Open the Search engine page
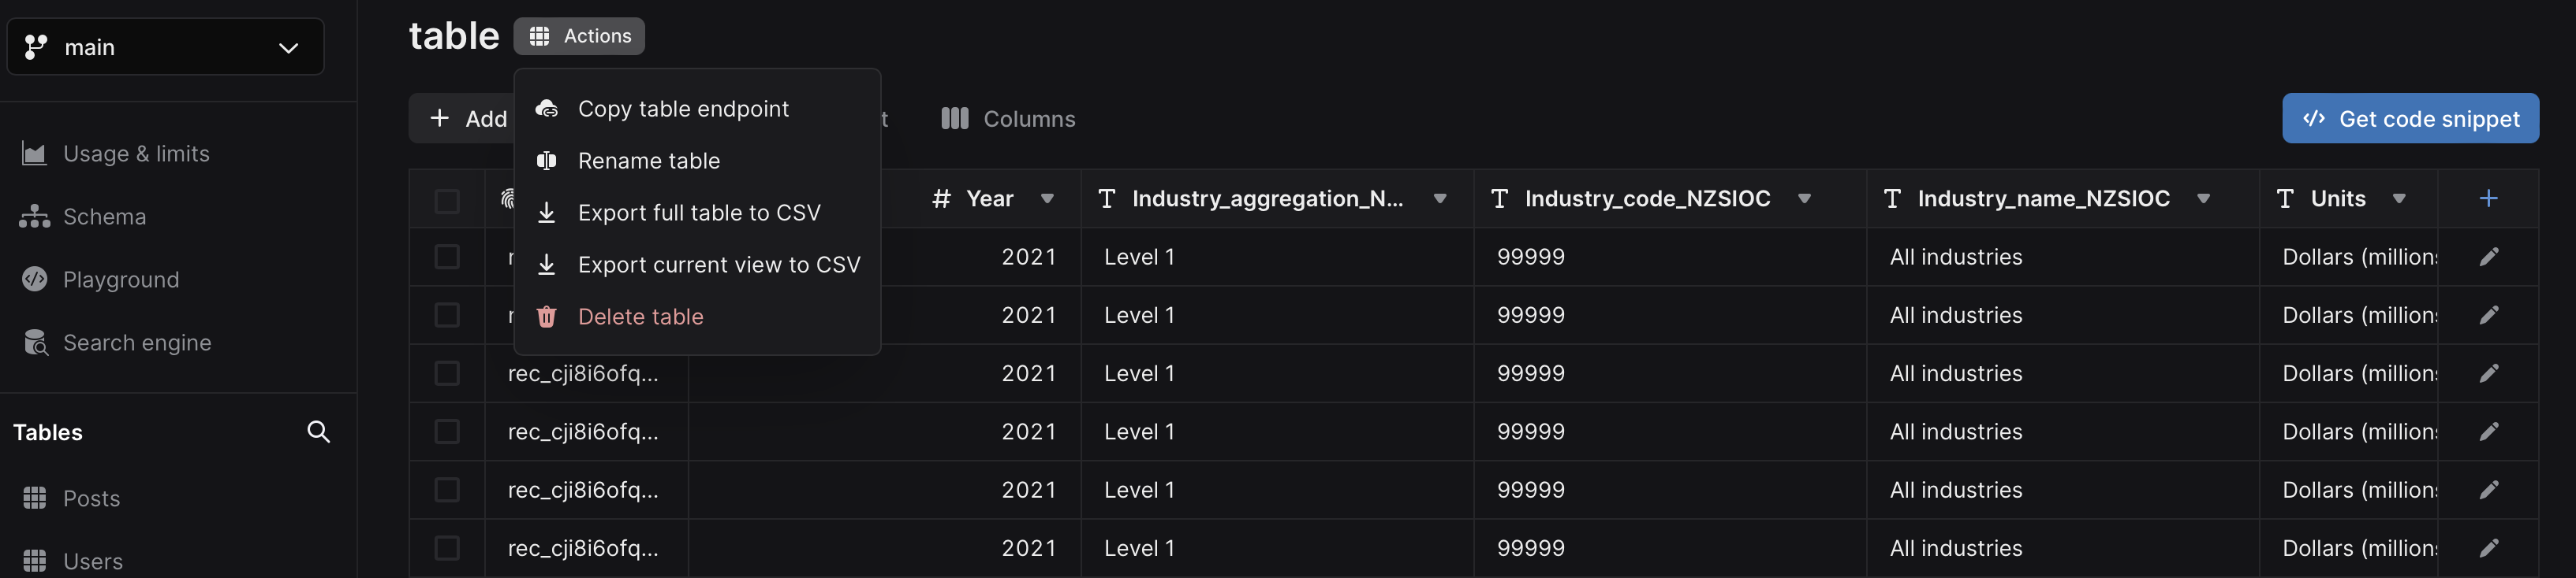 tap(137, 343)
